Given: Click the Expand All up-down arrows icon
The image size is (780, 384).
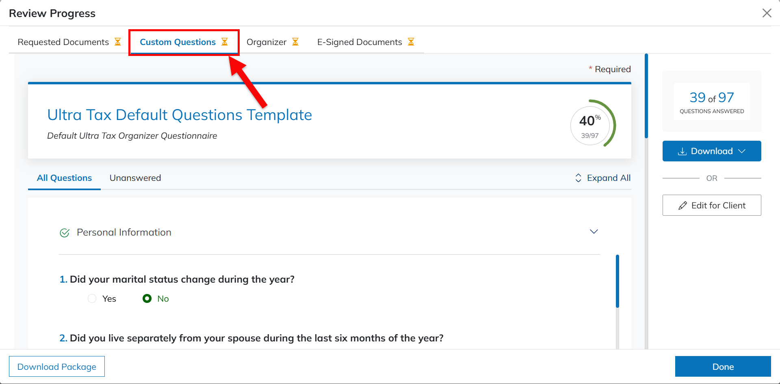Looking at the screenshot, I should point(578,178).
